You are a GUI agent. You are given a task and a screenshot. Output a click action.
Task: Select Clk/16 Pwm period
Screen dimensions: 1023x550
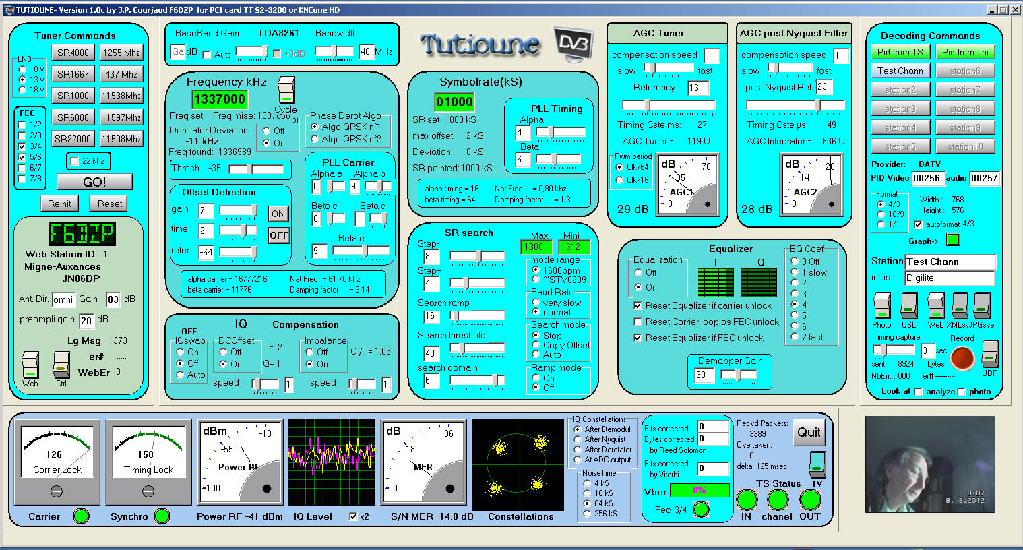(620, 180)
